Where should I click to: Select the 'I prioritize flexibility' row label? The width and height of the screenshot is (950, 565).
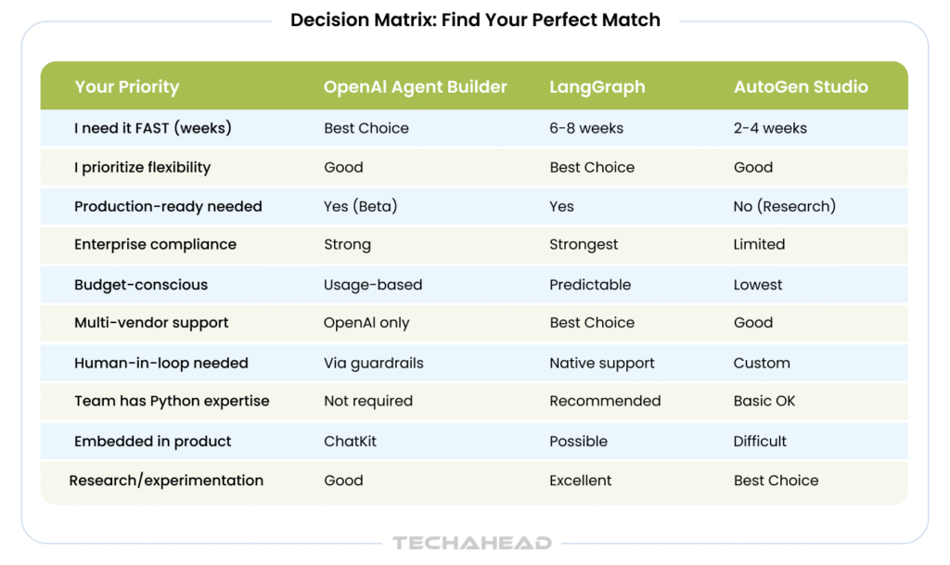click(x=143, y=167)
